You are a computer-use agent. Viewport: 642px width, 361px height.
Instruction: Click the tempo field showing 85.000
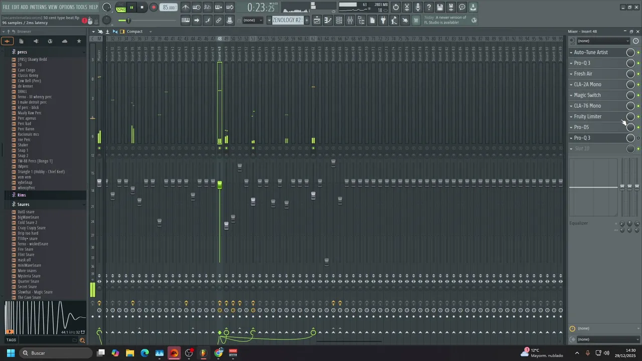pos(169,8)
